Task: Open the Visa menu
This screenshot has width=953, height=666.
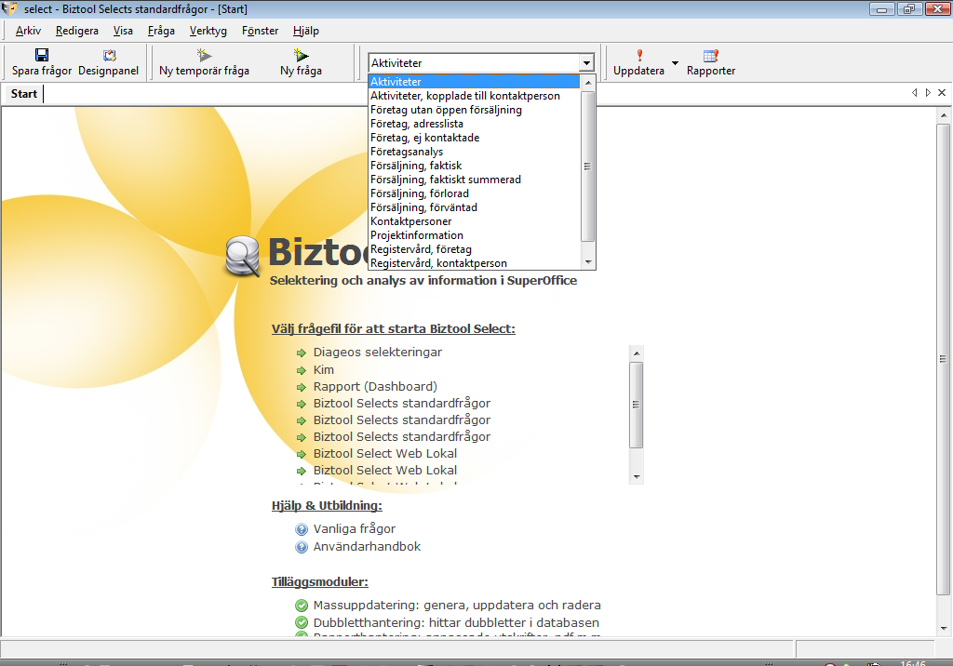Action: click(x=123, y=31)
